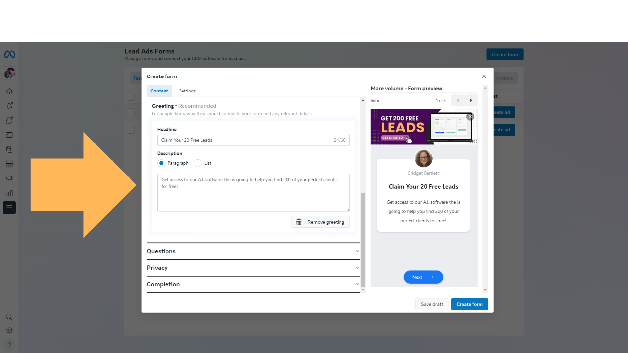Click the settings gear icon in sidebar
This screenshot has height=353, width=628.
(9, 330)
